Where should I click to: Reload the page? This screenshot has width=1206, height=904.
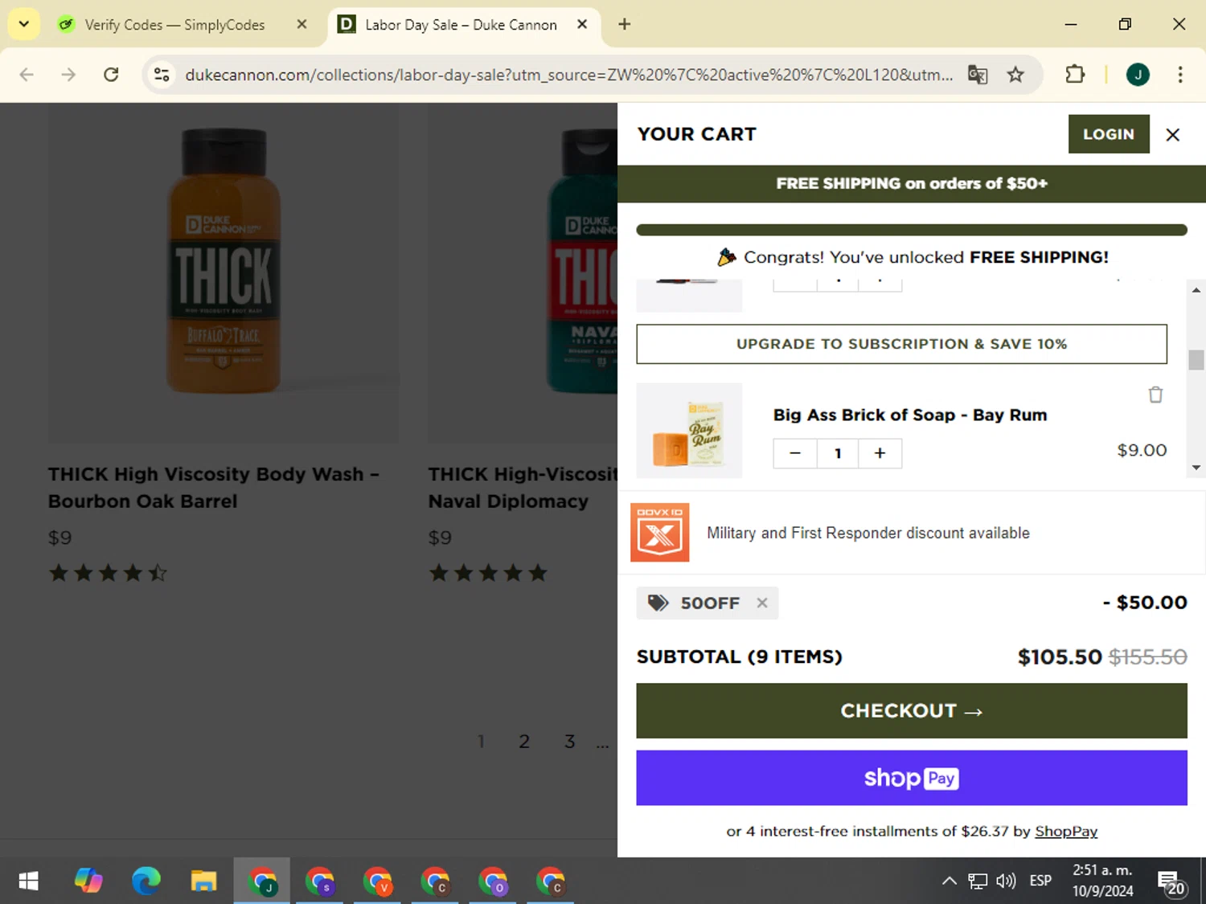(x=111, y=75)
